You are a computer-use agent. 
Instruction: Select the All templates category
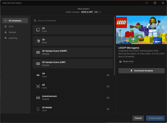point(15,21)
